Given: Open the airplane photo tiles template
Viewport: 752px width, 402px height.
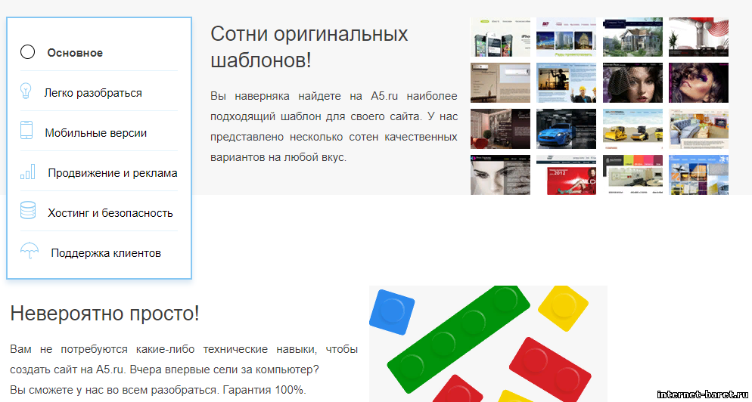Looking at the screenshot, I should tap(698, 175).
